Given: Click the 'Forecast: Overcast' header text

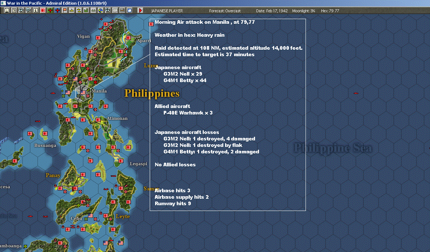Looking at the screenshot, I should (225, 11).
